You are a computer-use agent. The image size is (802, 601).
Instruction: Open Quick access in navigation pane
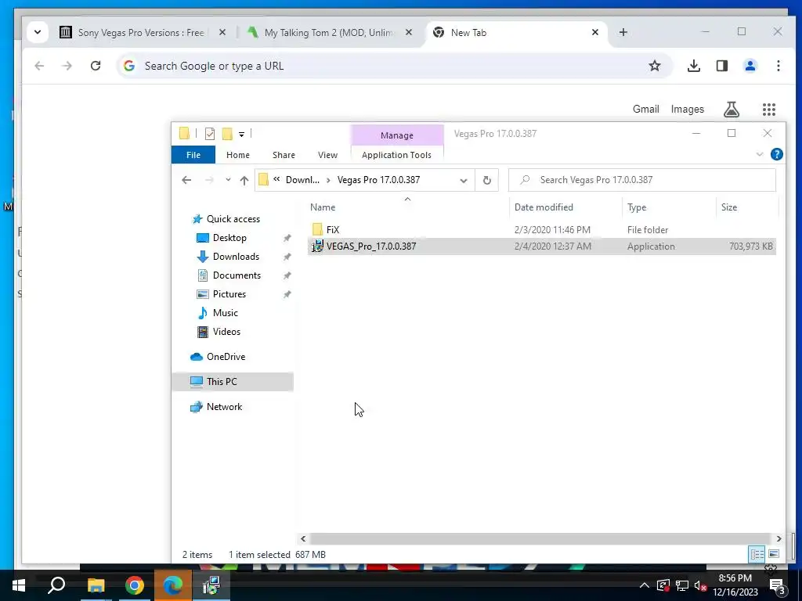point(233,219)
